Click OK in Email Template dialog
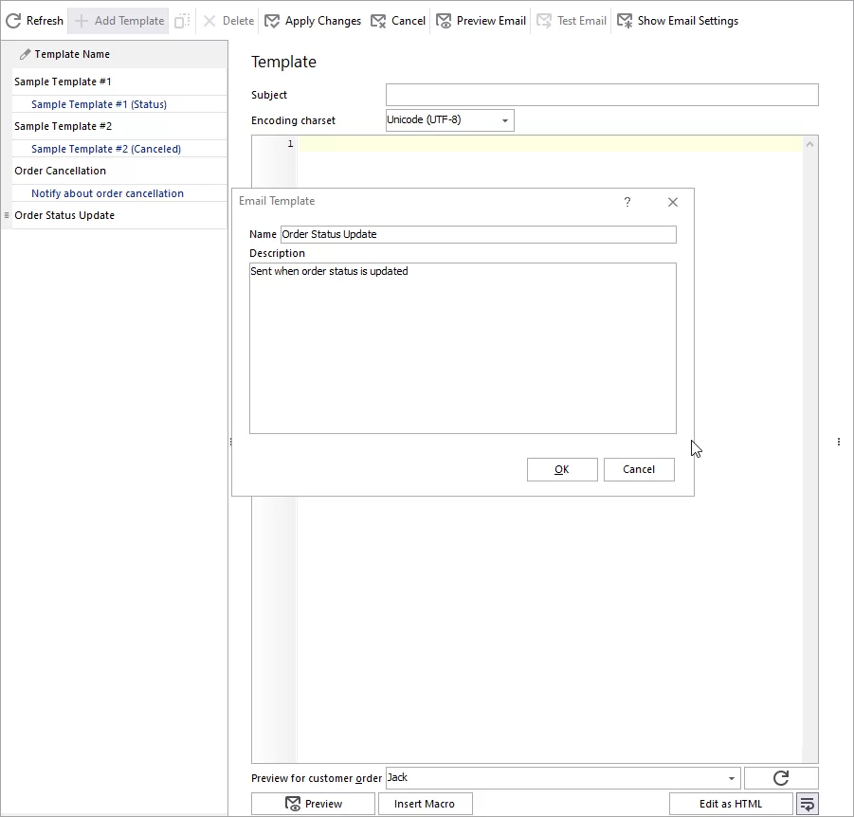The image size is (854, 817). pyautogui.click(x=562, y=469)
